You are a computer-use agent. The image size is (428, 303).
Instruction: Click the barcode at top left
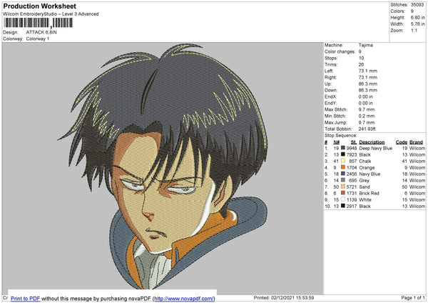pyautogui.click(x=39, y=23)
